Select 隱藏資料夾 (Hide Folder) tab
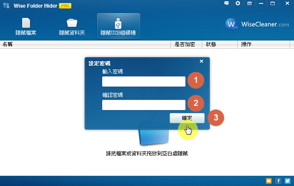This screenshot has height=186, width=294. click(72, 26)
